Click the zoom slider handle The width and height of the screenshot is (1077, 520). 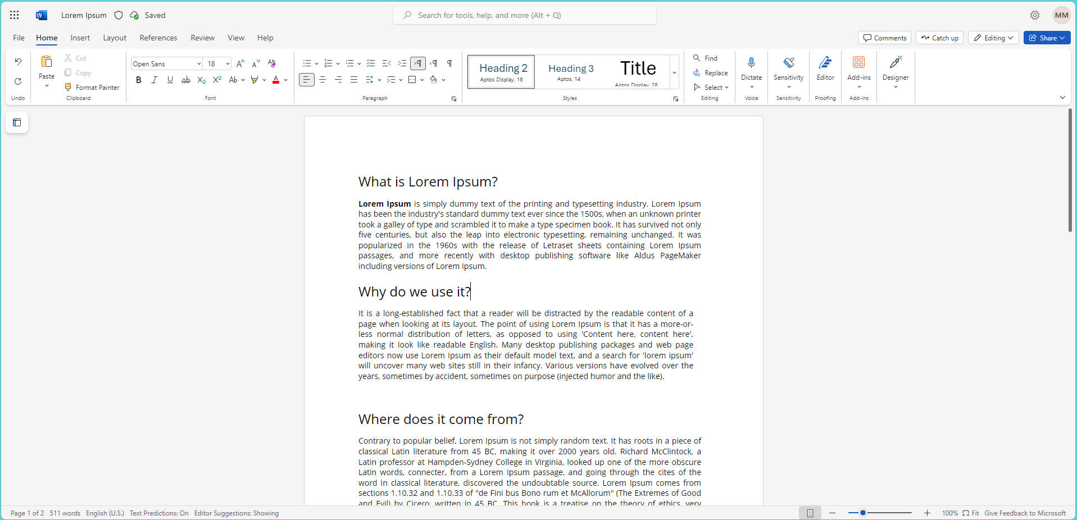(863, 513)
